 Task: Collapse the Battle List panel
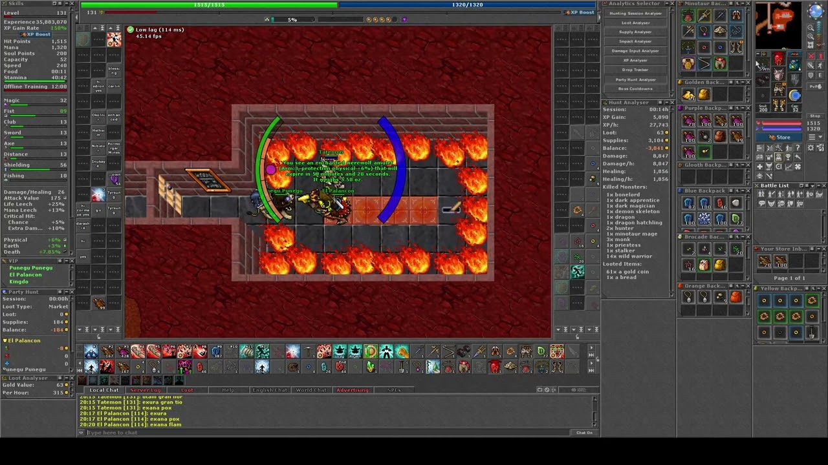(x=819, y=185)
